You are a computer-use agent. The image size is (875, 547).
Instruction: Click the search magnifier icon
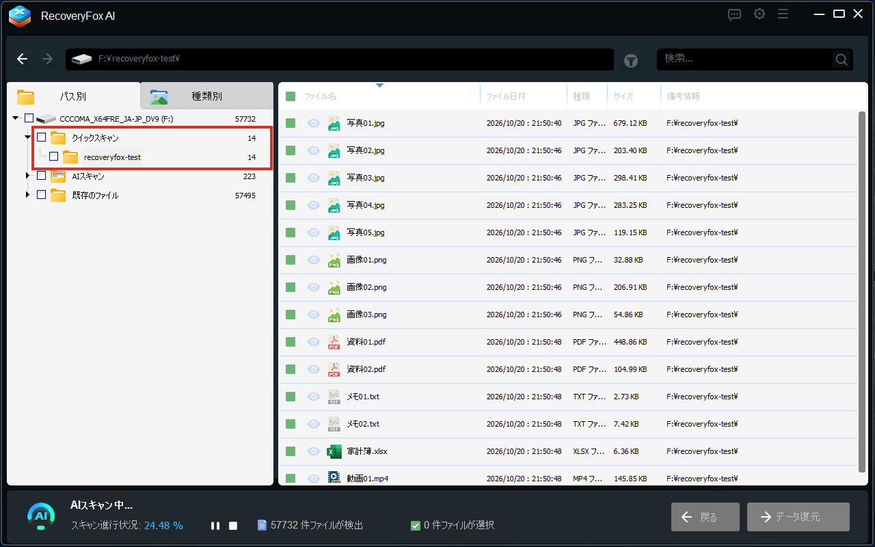pyautogui.click(x=842, y=59)
